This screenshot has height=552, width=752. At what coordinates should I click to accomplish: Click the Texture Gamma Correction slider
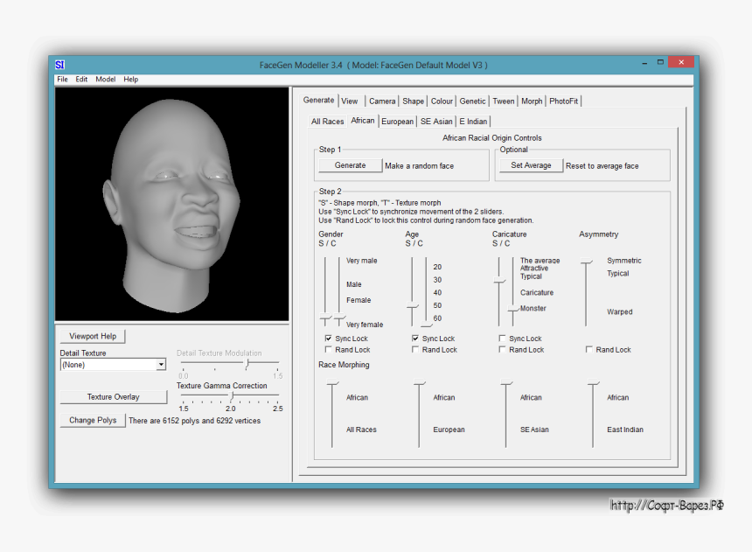(x=230, y=397)
